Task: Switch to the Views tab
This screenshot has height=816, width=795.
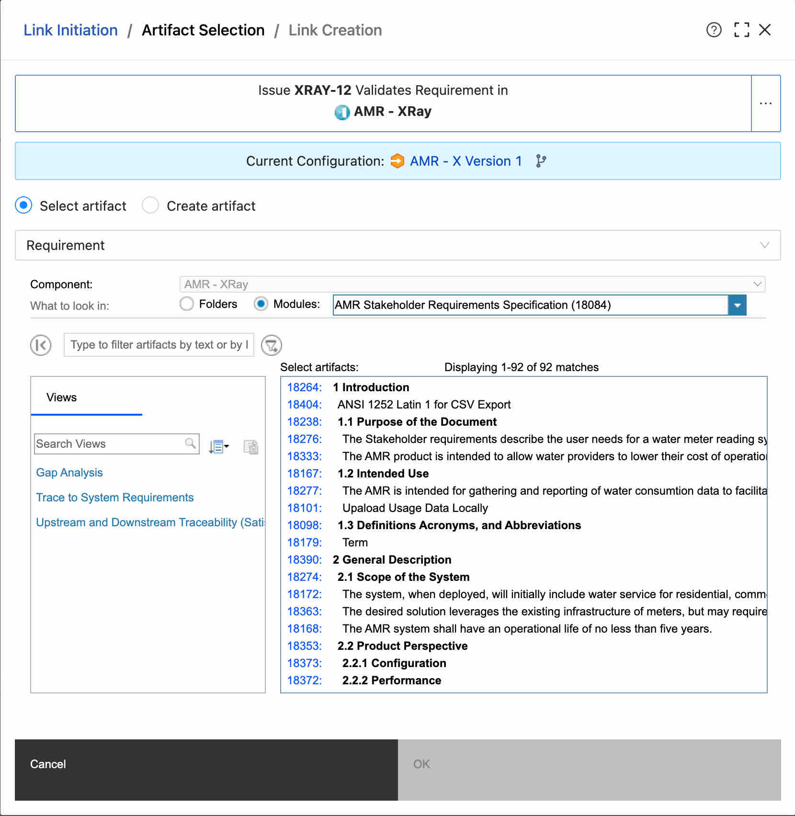Action: pyautogui.click(x=62, y=397)
